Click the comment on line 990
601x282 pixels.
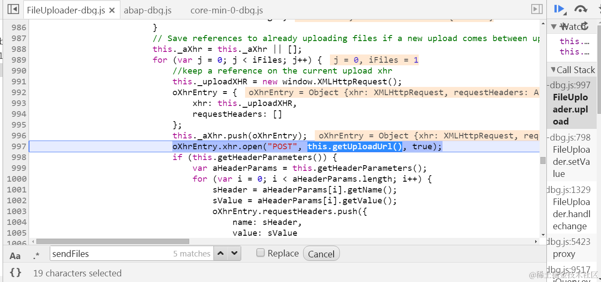point(282,70)
